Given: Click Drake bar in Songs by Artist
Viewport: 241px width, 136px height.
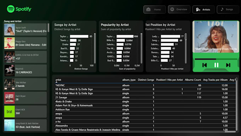Looking at the screenshot, I should coord(73,44).
